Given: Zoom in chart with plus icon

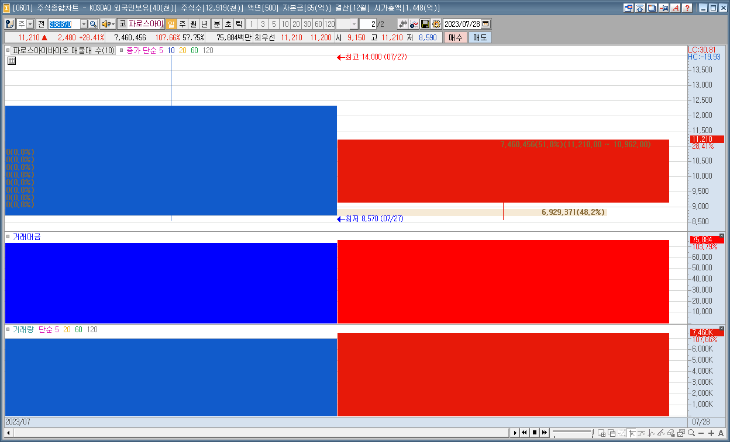Looking at the screenshot, I should (x=711, y=433).
